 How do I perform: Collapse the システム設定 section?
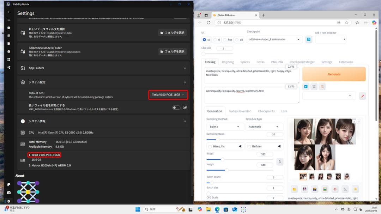click(x=185, y=82)
